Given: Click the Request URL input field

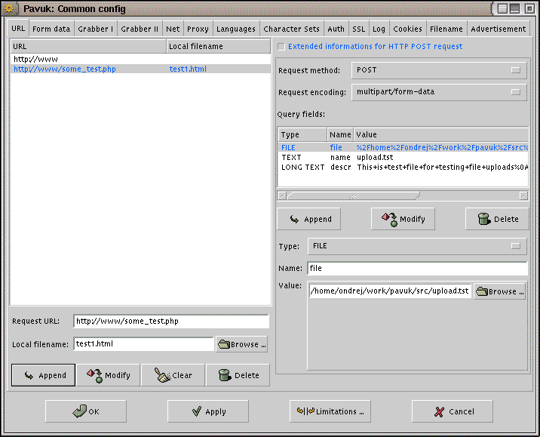Looking at the screenshot, I should click(170, 321).
